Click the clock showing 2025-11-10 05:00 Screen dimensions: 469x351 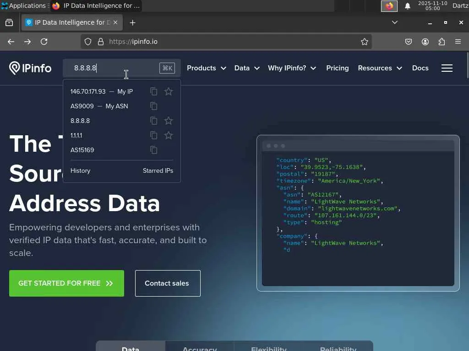point(432,5)
